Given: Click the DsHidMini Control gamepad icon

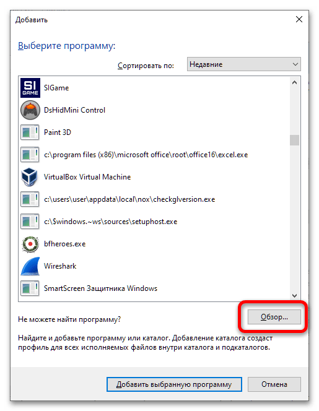Looking at the screenshot, I should pyautogui.click(x=30, y=110).
